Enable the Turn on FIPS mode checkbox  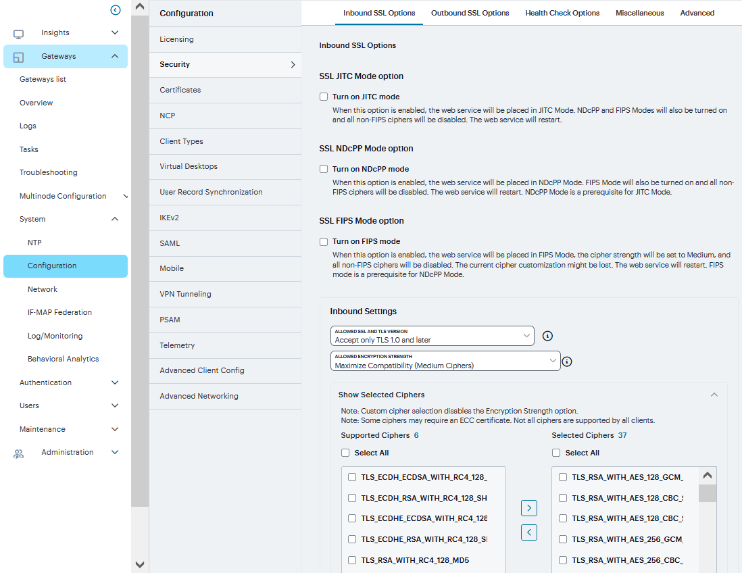[324, 241]
